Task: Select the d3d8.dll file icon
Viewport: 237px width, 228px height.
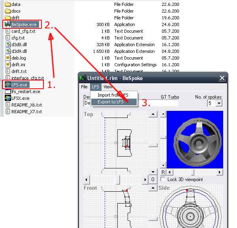Action: tap(8, 44)
